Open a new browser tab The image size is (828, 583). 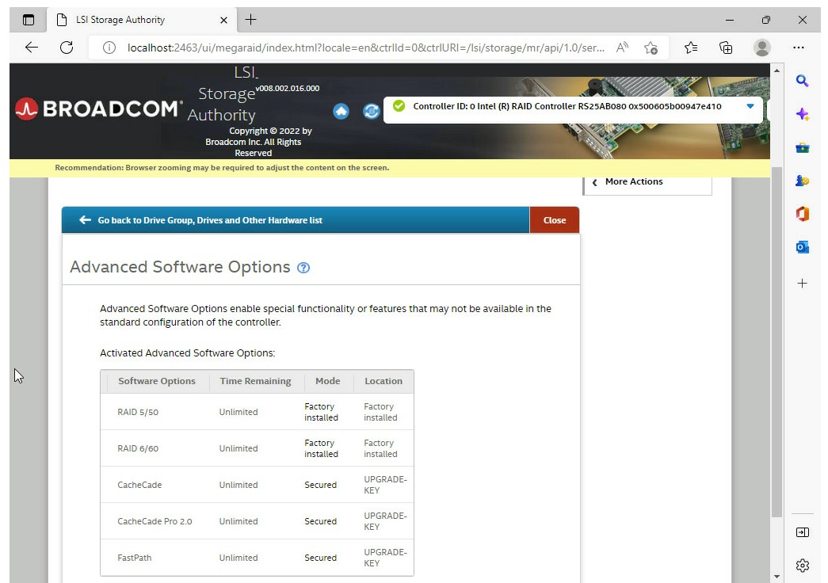(x=250, y=20)
